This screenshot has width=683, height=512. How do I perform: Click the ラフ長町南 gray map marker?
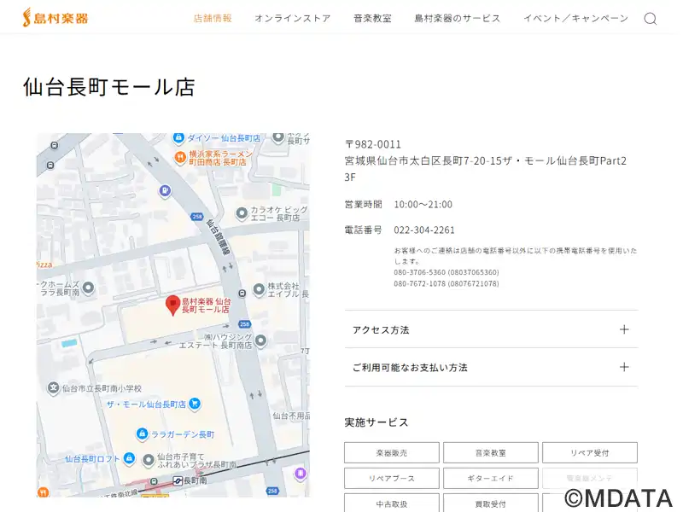coord(89,288)
